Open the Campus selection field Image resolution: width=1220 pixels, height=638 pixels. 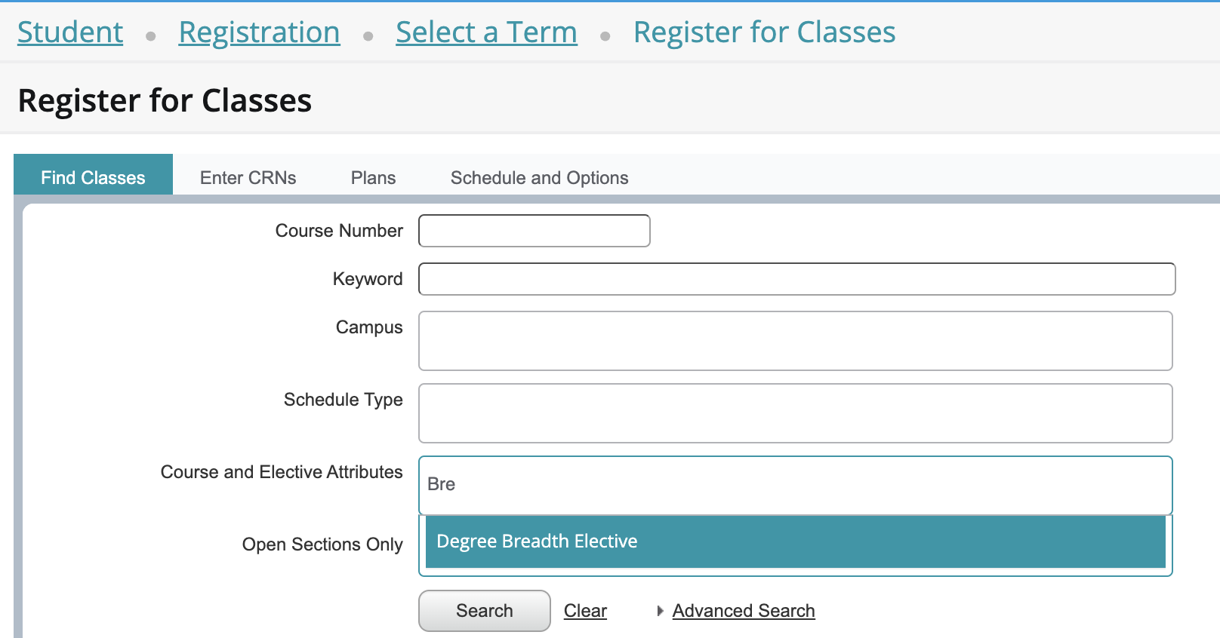pos(795,341)
